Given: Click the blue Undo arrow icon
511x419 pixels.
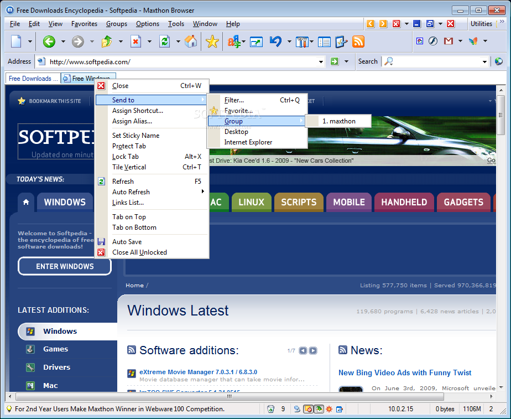Looking at the screenshot, I should 276,42.
